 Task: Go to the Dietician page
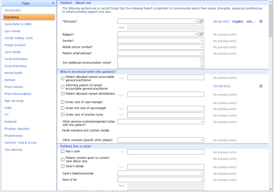click(x=10, y=80)
